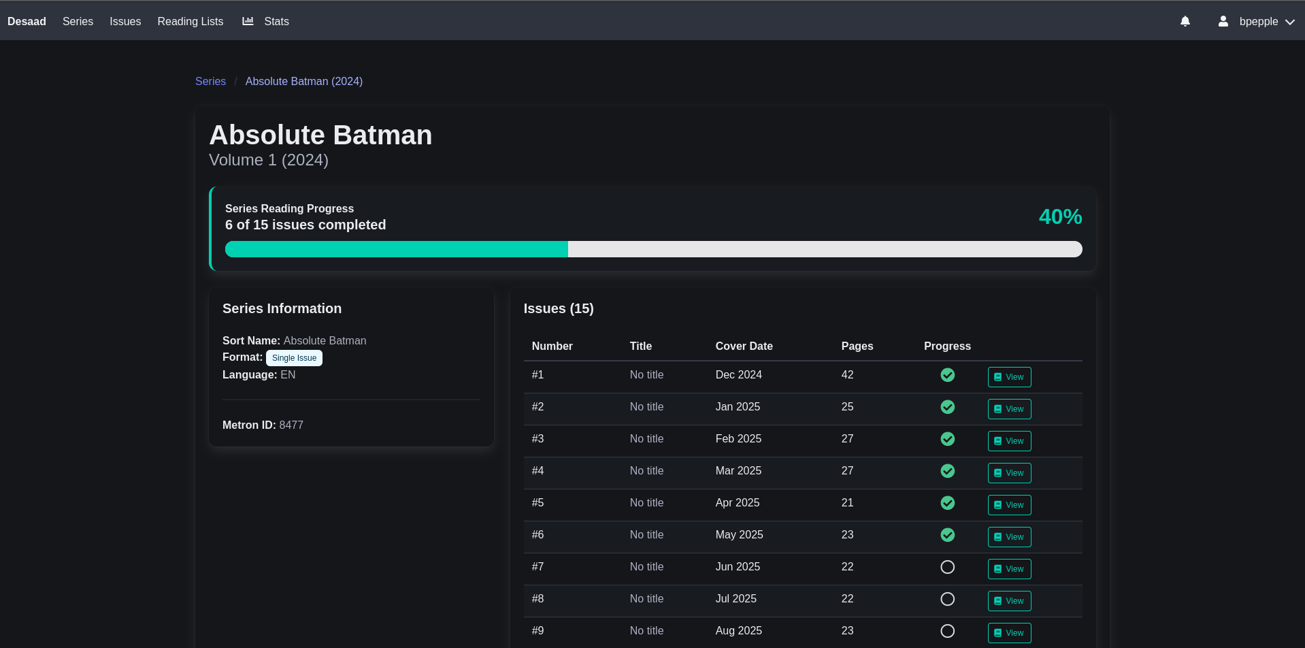
Task: Click the book icon on issue #1's View button
Action: (x=998, y=376)
